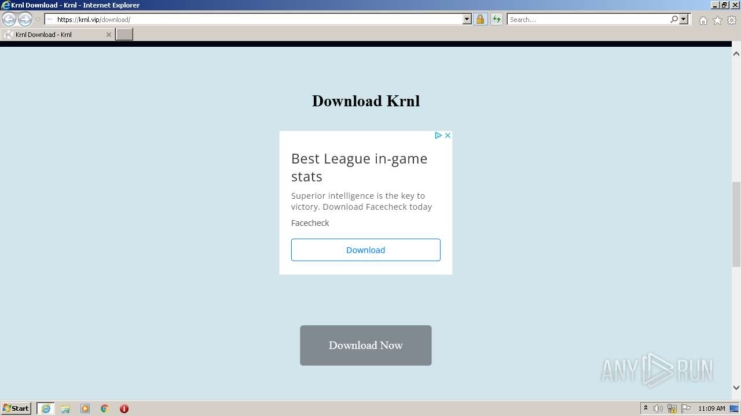Launch the media player taskbar icon
This screenshot has height=416, width=741.
[x=85, y=408]
